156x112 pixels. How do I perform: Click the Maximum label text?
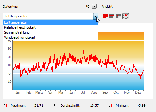[x=18, y=105]
